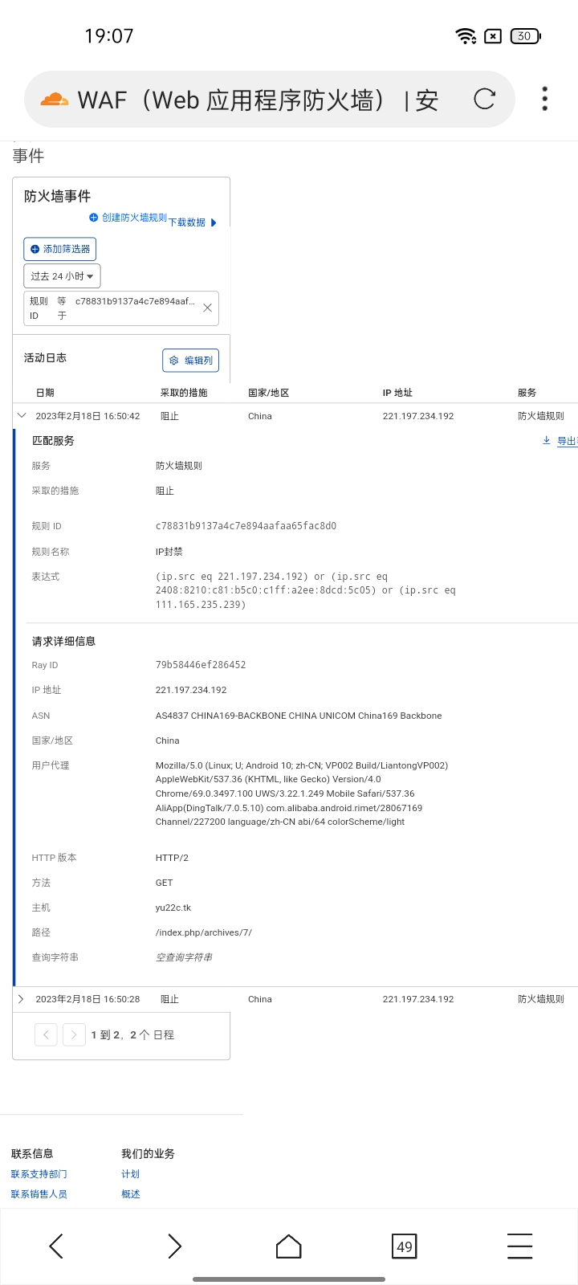Tap the browser home icon
The width and height of the screenshot is (578, 1285).
click(288, 1246)
